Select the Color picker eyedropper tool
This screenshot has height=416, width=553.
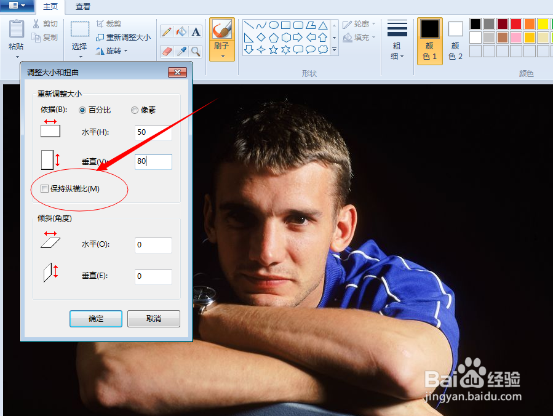tap(181, 52)
